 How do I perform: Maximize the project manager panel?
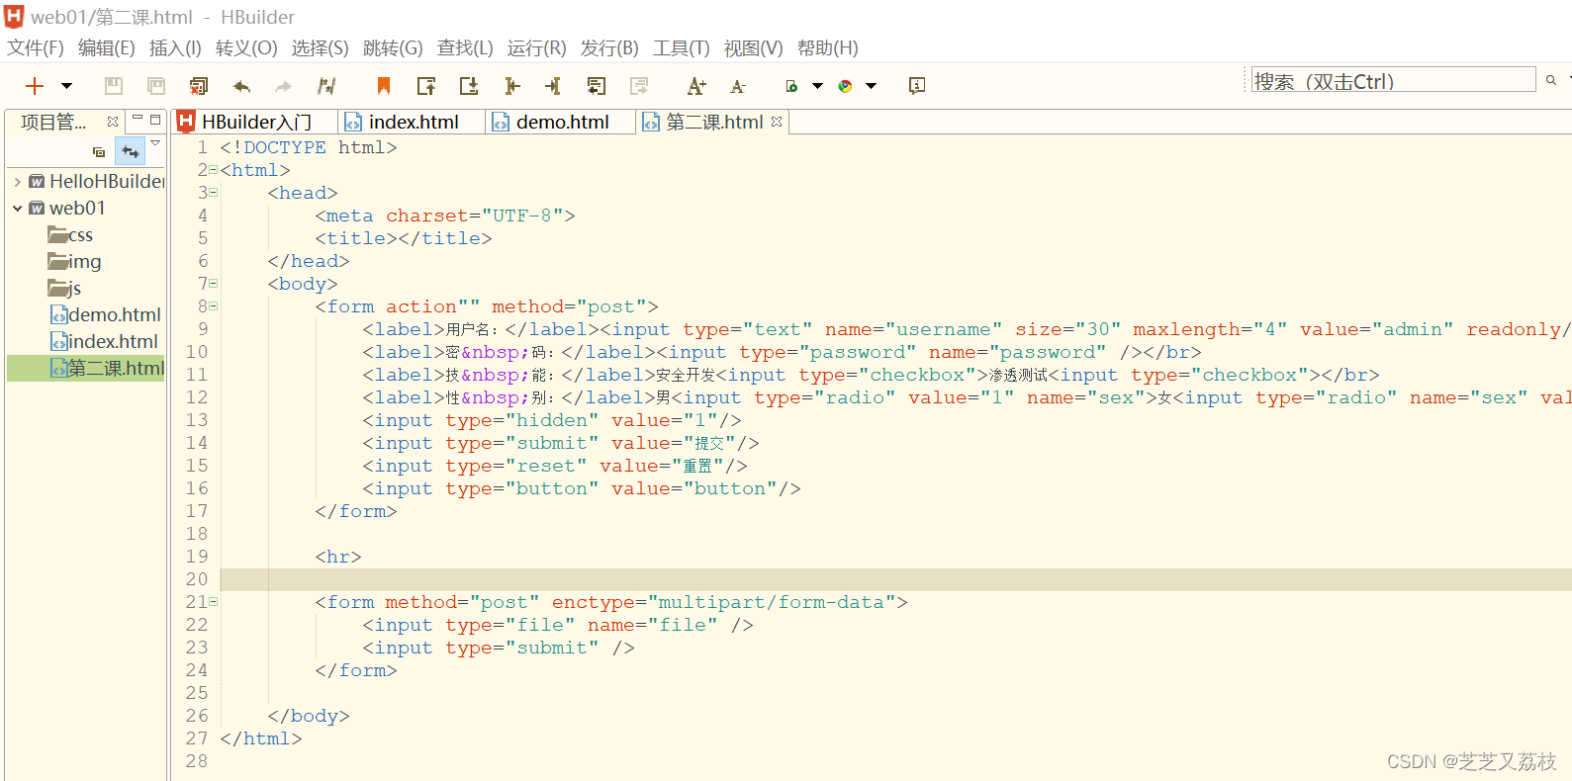(155, 119)
